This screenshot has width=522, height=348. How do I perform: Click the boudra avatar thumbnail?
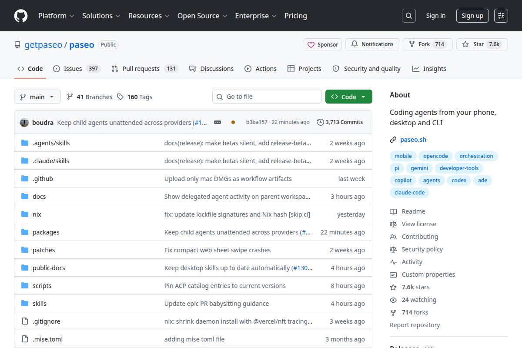point(24,122)
